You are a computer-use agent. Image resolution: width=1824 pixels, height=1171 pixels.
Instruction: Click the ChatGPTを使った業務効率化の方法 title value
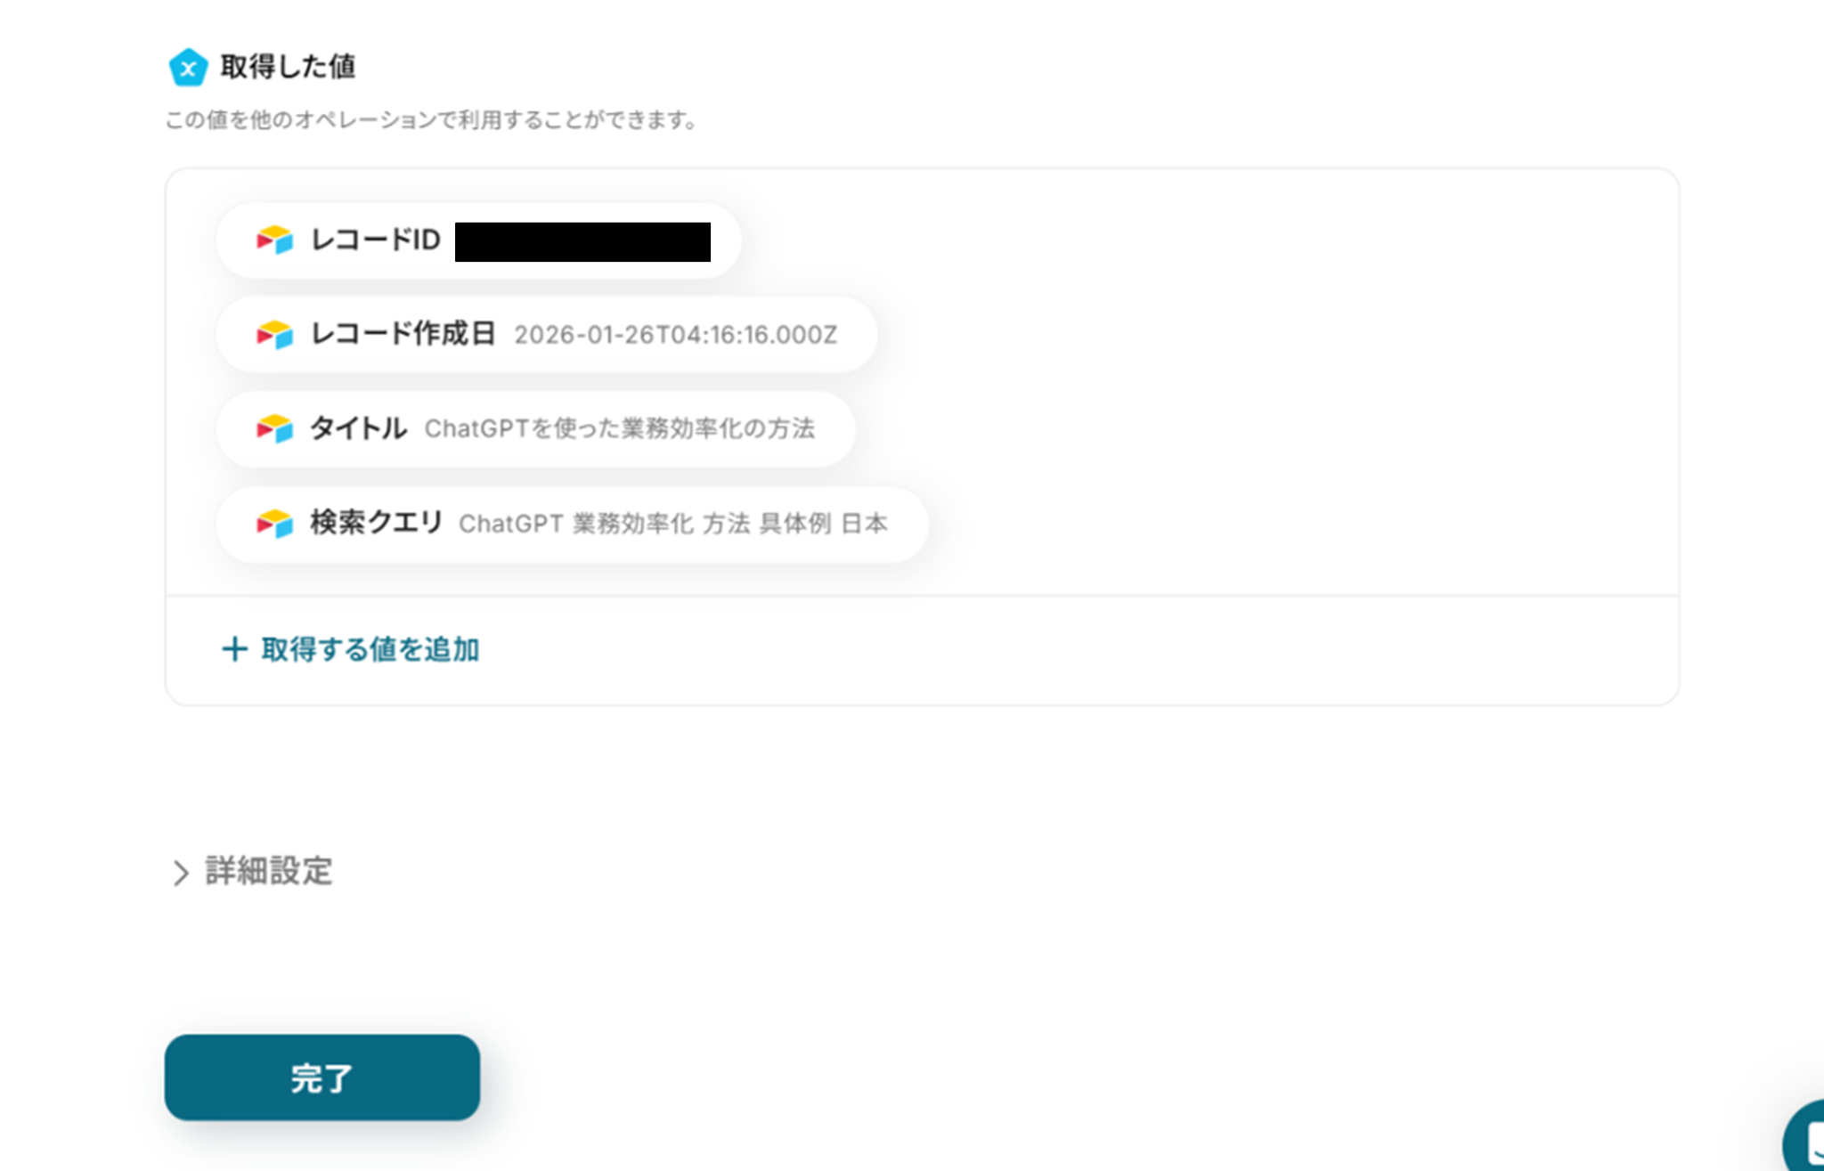pos(620,428)
